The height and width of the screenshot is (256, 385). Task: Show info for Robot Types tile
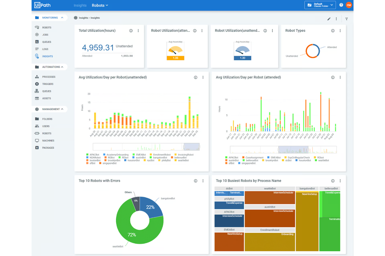[333, 31]
